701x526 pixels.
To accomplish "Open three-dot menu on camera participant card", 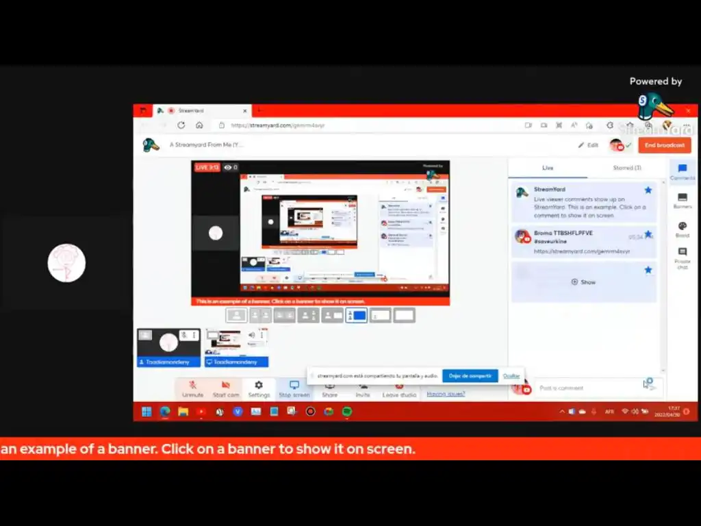I will (x=194, y=335).
